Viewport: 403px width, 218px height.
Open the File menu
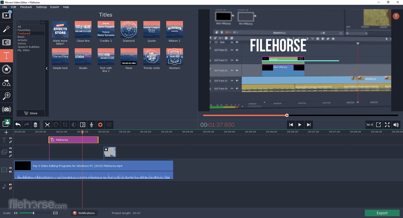click(5, 7)
